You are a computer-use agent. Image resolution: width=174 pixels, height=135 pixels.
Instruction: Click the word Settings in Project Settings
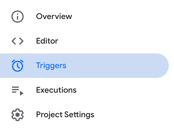(x=79, y=115)
